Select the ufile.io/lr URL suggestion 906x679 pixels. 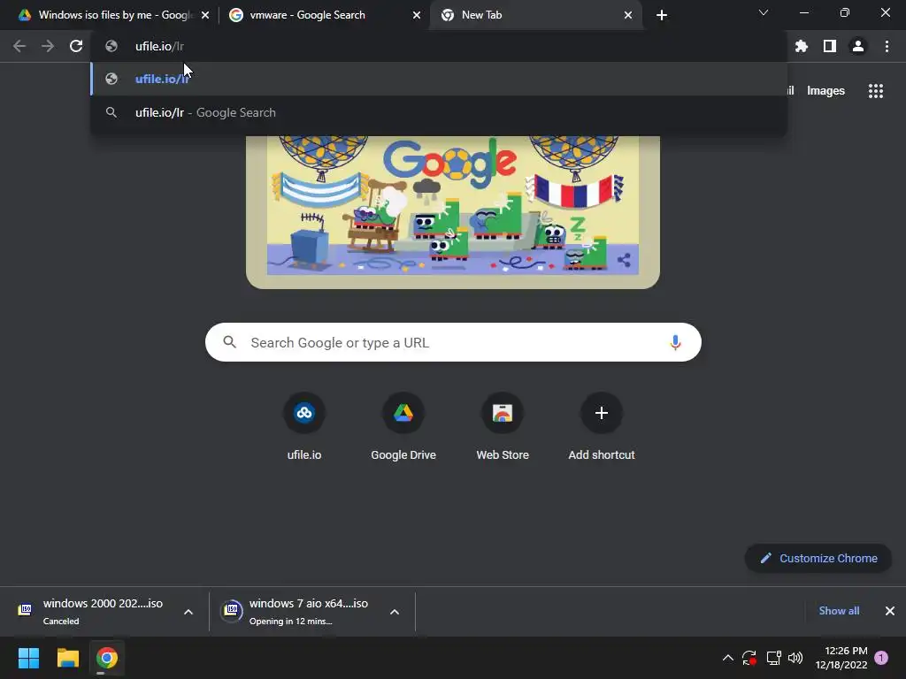coord(439,79)
